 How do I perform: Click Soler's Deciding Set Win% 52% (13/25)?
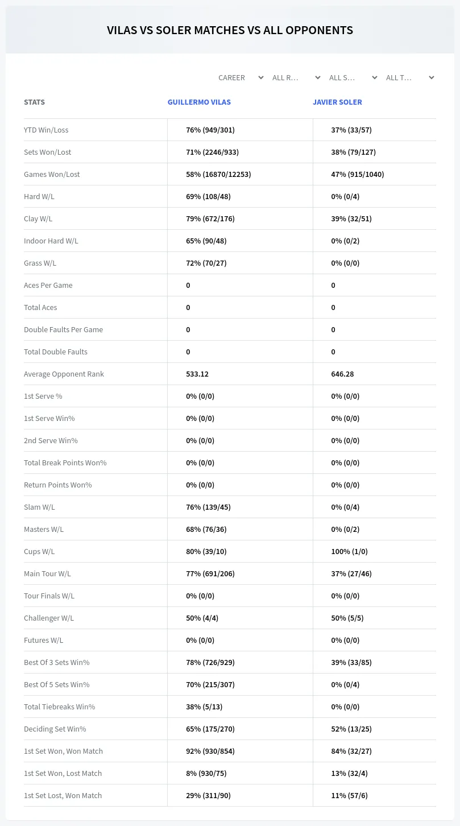(x=351, y=729)
